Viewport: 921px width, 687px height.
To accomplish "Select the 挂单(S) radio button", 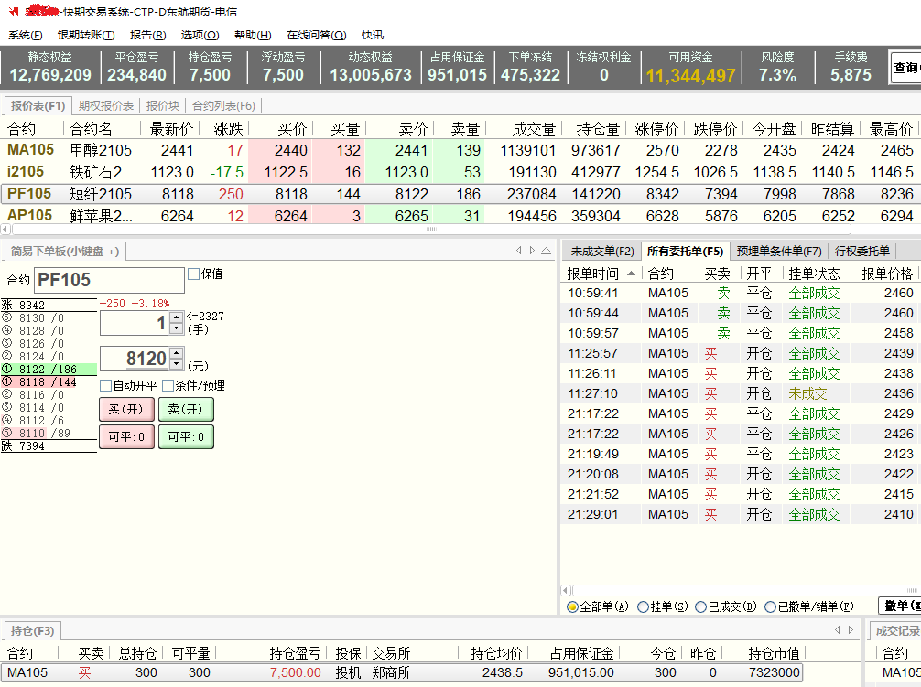I will pyautogui.click(x=644, y=607).
